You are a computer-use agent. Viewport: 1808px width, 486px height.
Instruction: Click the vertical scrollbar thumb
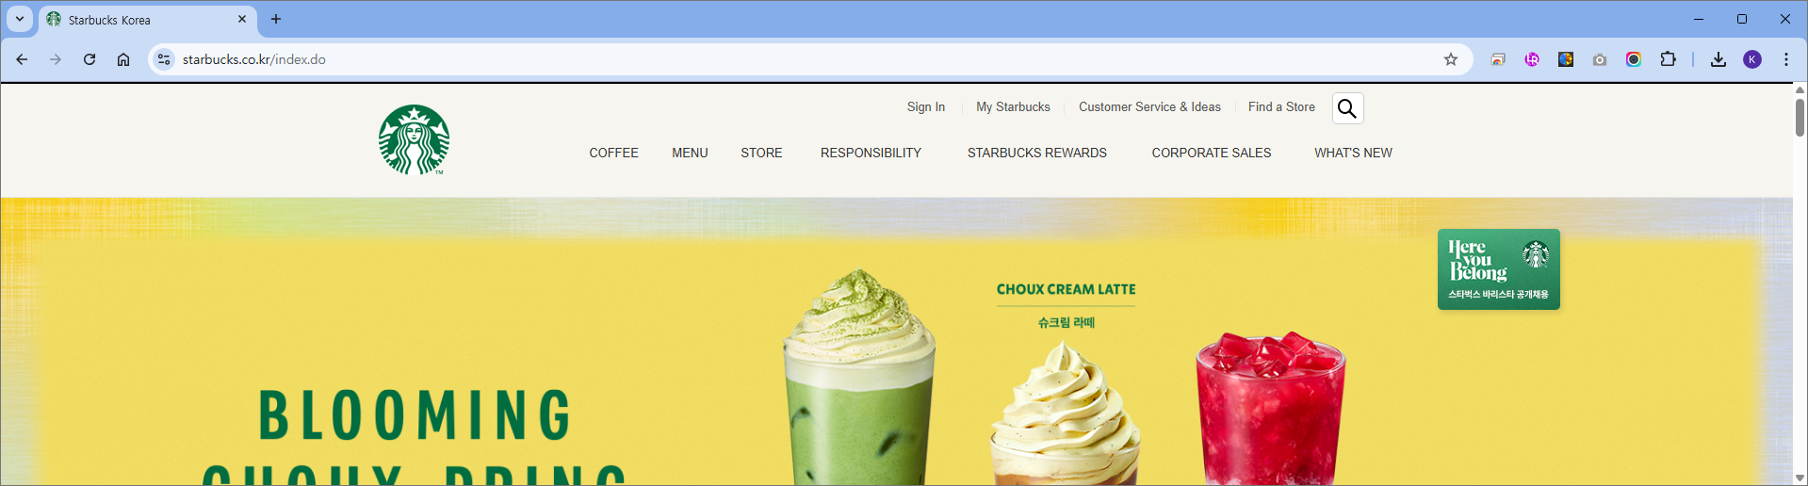tap(1800, 117)
